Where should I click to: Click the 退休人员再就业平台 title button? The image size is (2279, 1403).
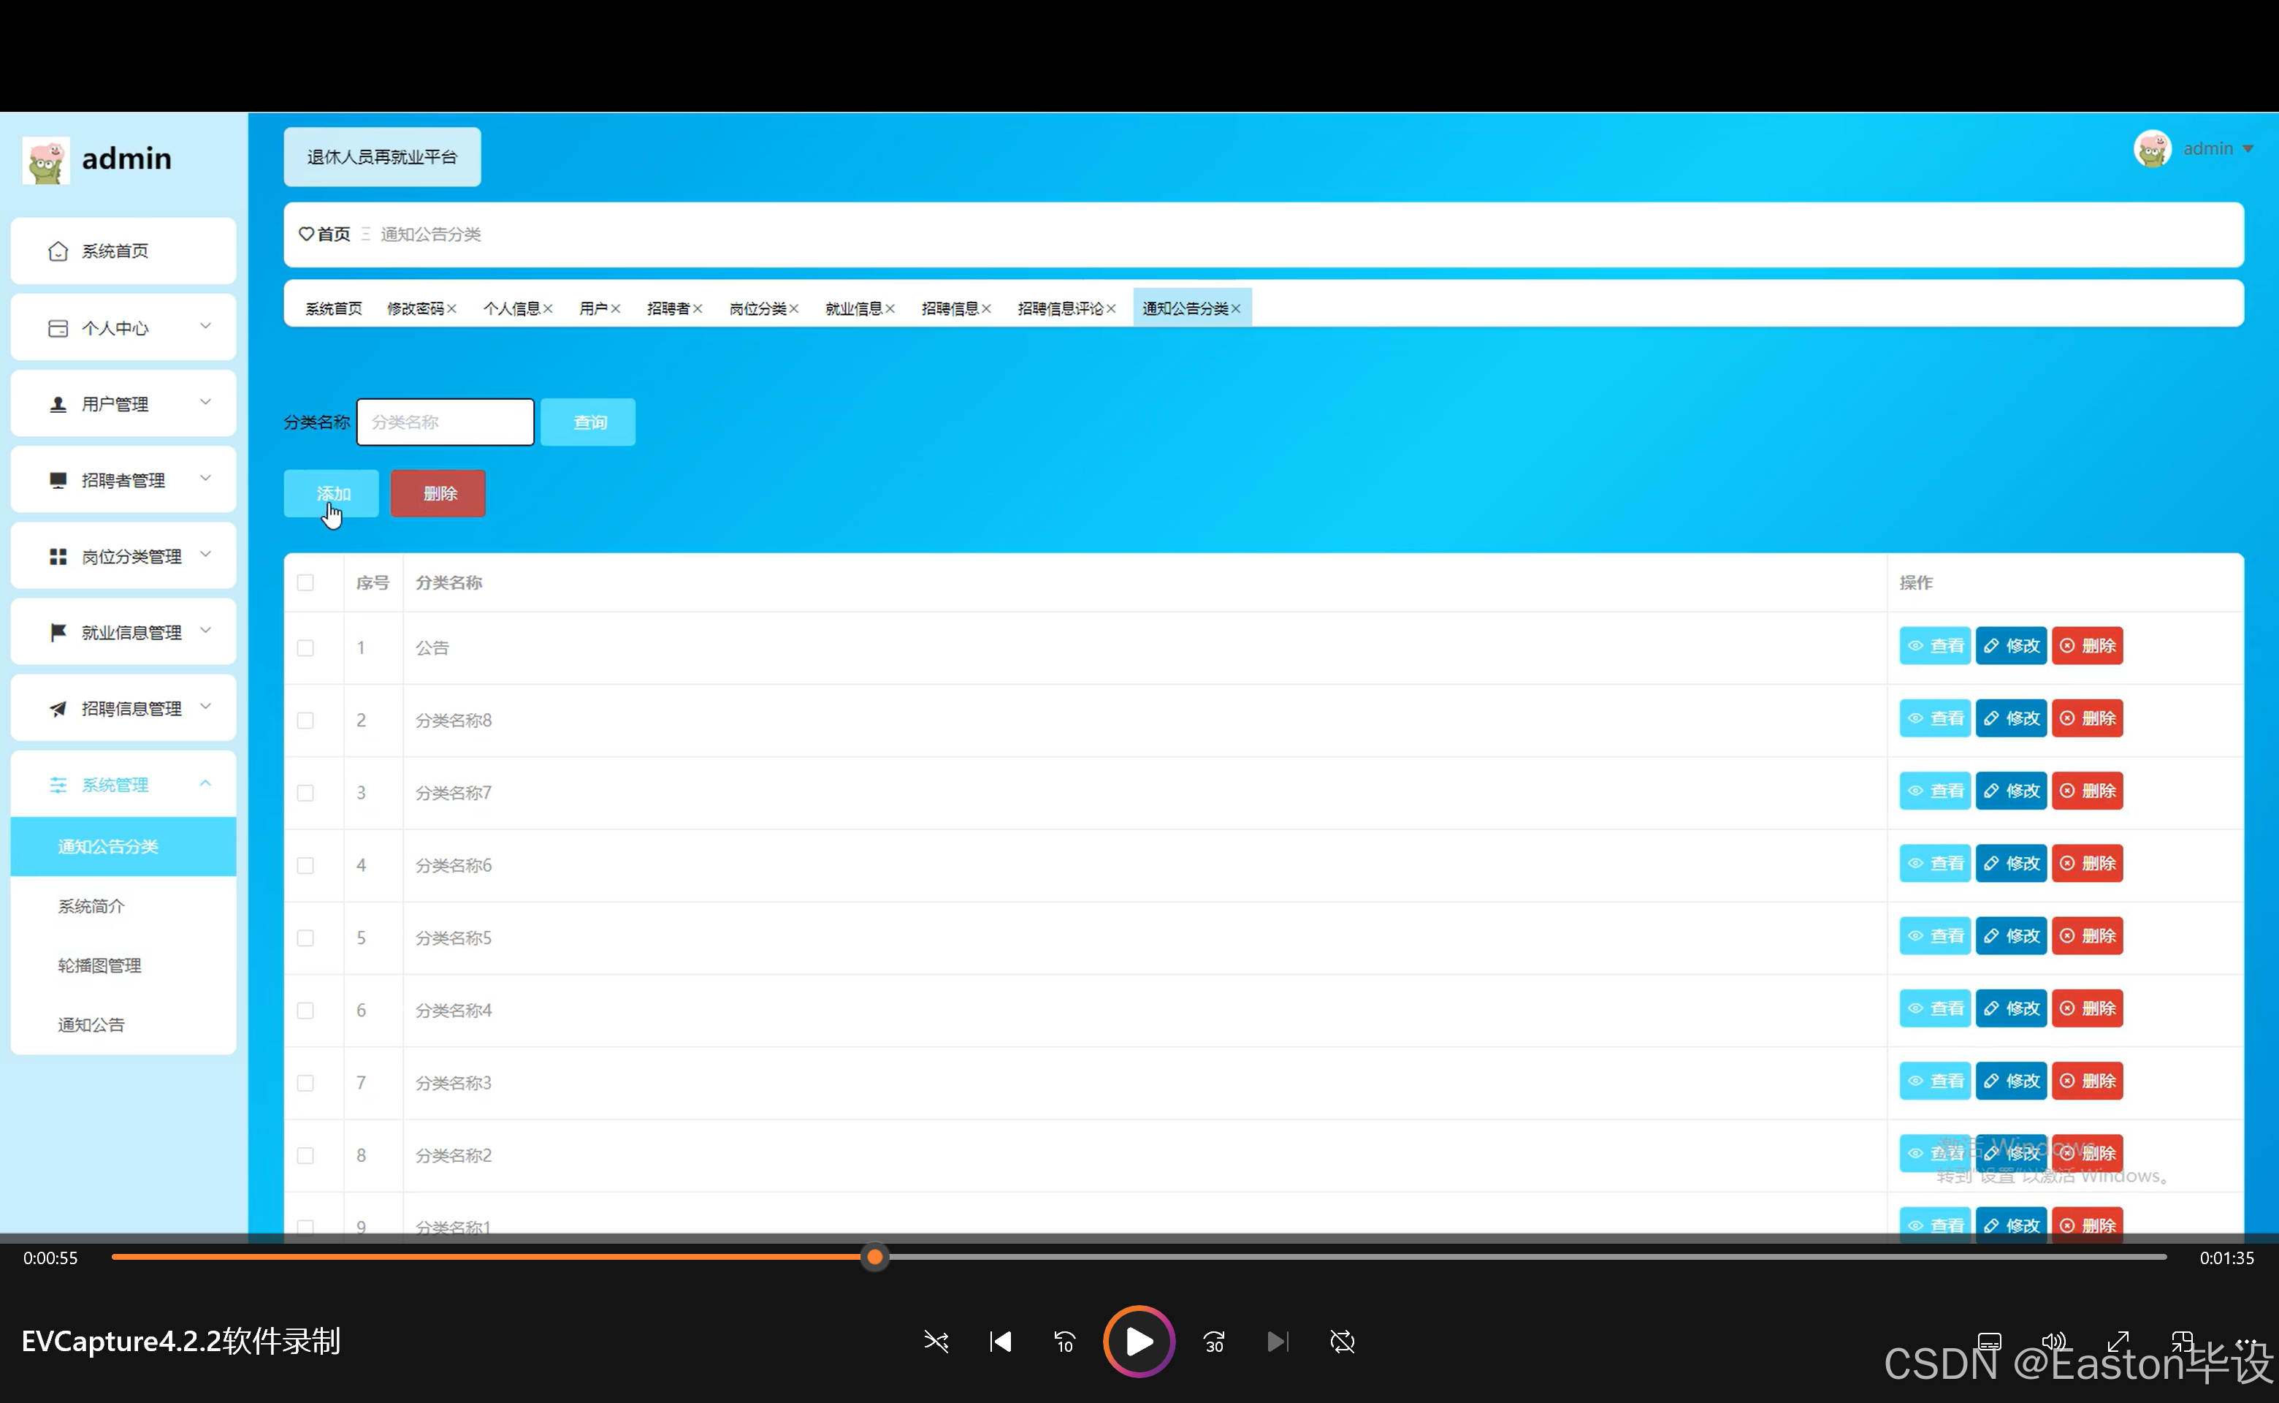click(382, 157)
